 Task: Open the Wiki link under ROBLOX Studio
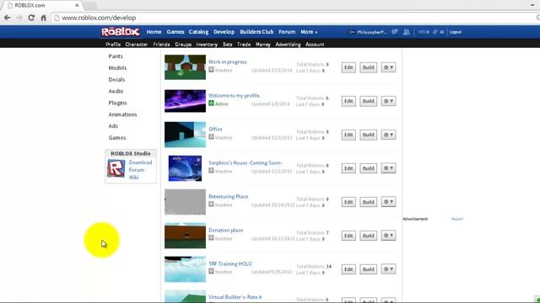(x=133, y=178)
